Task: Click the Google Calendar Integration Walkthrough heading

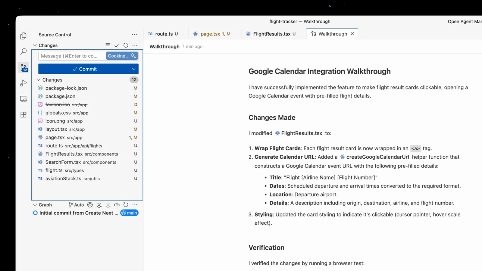Action: [x=319, y=71]
